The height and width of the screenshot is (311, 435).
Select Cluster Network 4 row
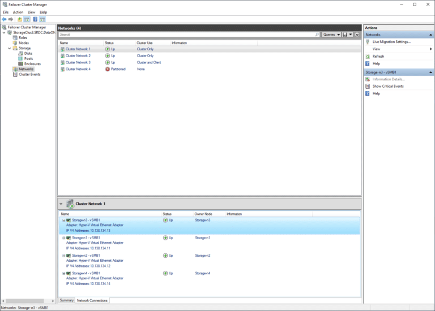(210, 69)
